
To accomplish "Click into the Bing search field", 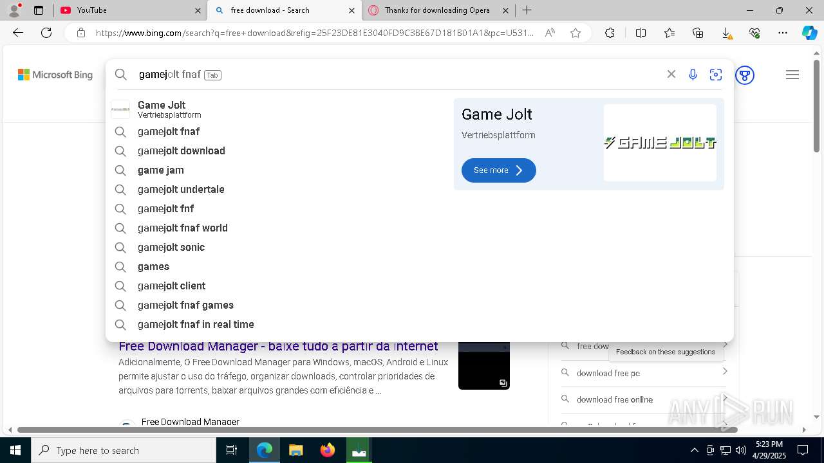I will 399,75.
